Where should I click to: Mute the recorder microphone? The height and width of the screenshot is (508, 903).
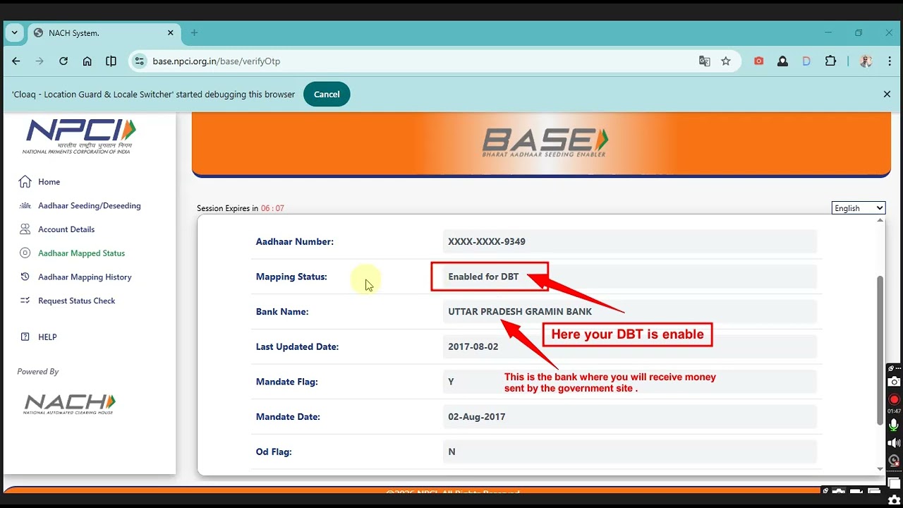pyautogui.click(x=894, y=425)
